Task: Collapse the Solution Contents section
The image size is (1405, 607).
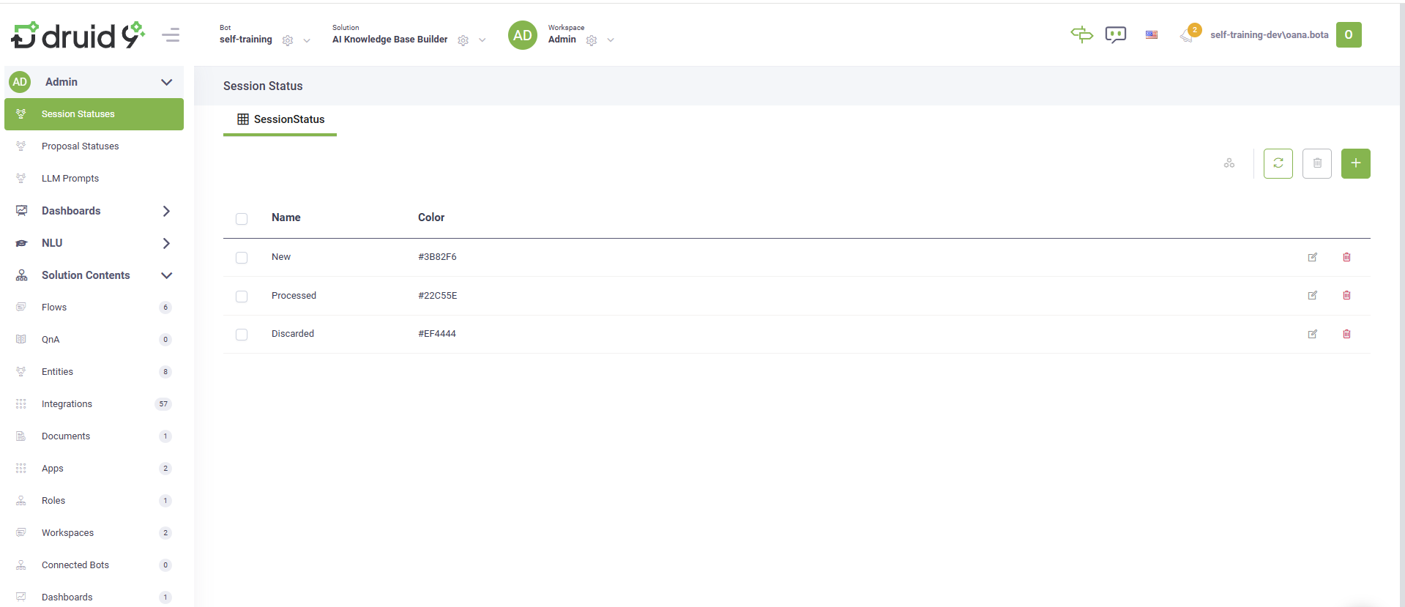Action: click(166, 275)
